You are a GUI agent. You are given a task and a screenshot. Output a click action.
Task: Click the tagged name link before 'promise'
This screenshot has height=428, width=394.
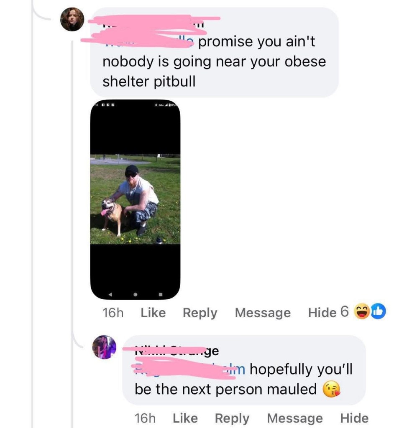pos(148,41)
